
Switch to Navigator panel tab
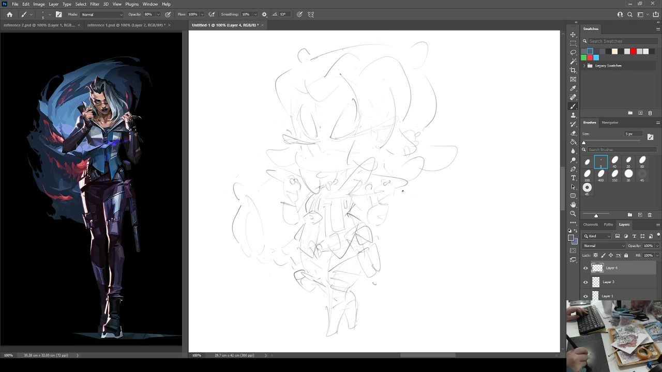(x=610, y=122)
